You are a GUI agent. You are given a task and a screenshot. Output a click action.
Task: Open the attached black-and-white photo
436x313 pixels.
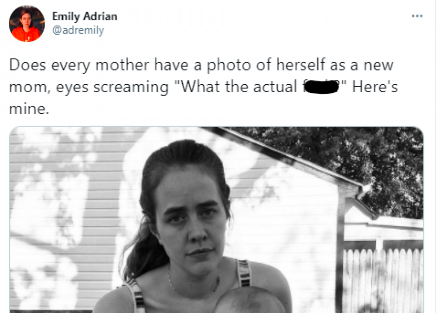click(x=216, y=220)
